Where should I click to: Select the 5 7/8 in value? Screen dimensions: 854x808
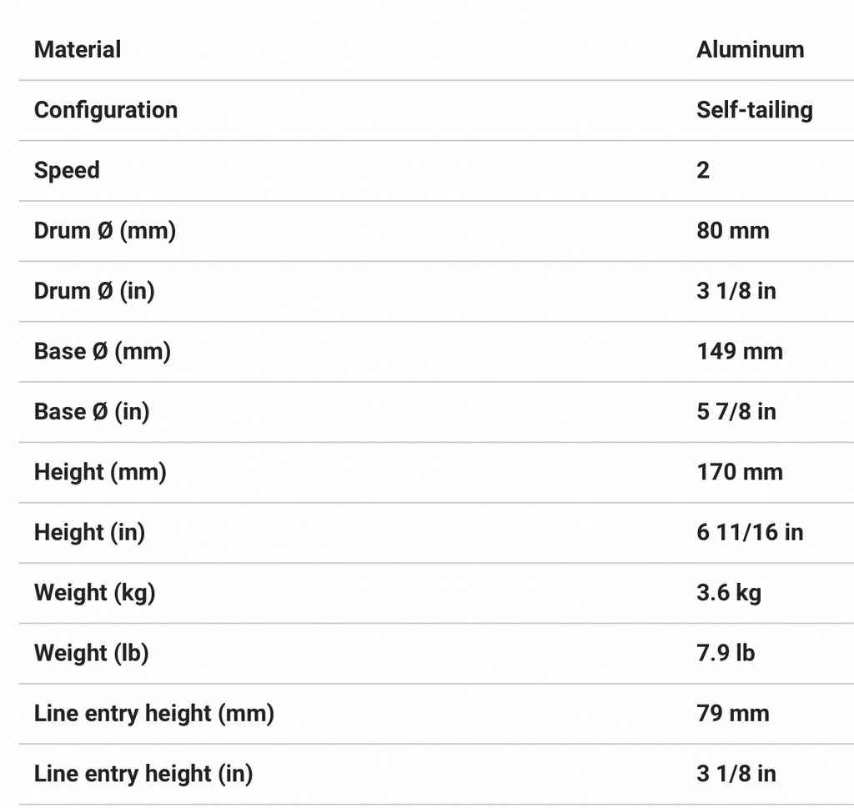(x=736, y=412)
